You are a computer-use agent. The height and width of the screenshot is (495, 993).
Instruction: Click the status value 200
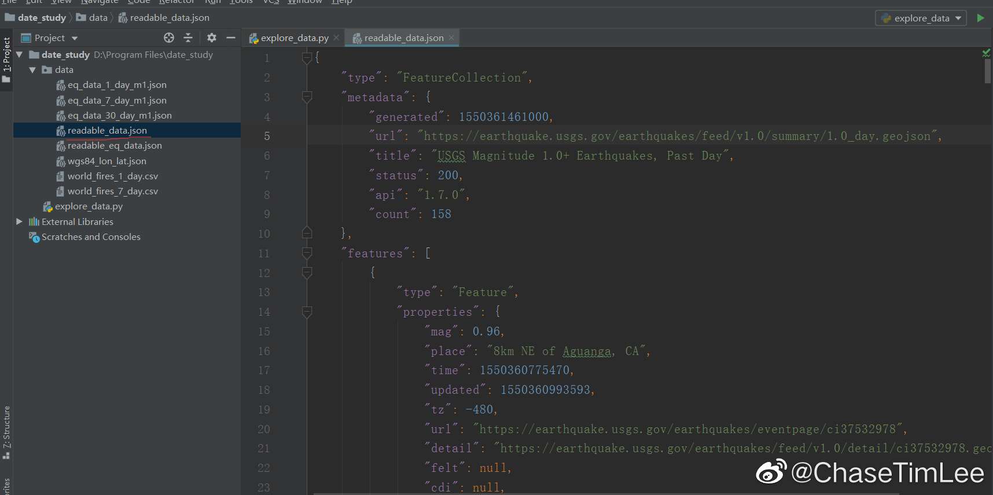coord(448,175)
